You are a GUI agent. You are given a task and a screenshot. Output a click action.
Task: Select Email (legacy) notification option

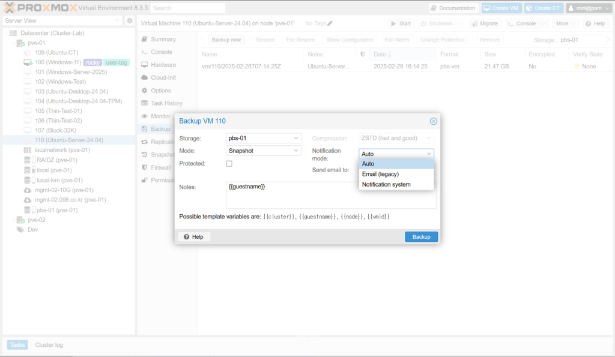pos(384,174)
